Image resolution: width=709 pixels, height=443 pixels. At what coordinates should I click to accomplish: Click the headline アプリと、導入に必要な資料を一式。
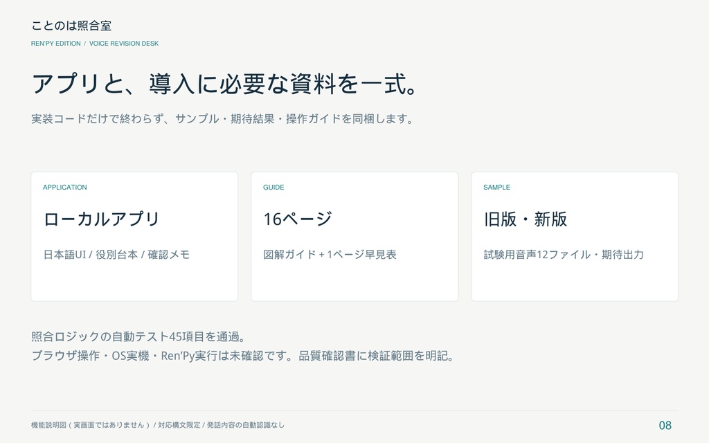tap(224, 84)
